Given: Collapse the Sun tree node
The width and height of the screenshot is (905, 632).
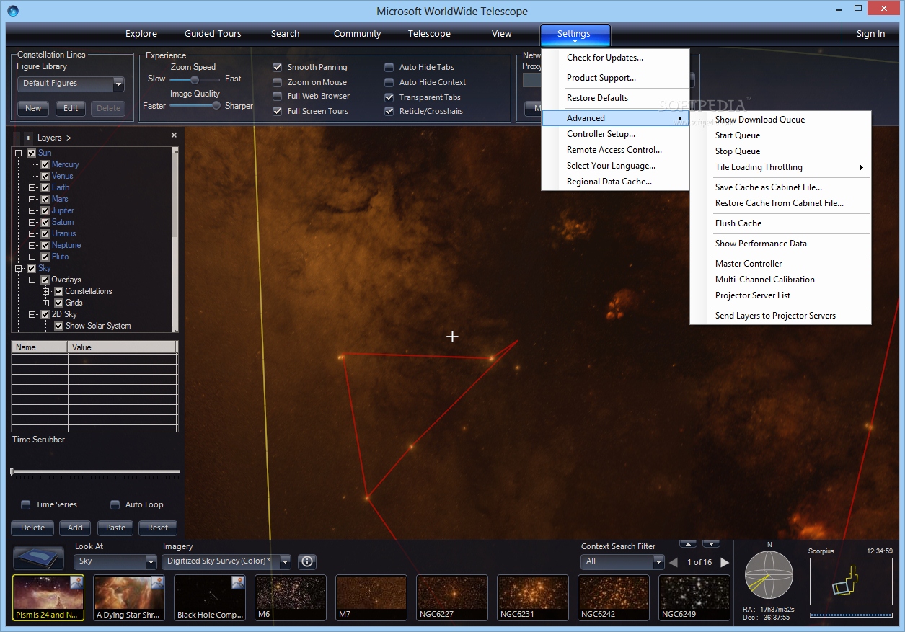Looking at the screenshot, I should coord(17,153).
